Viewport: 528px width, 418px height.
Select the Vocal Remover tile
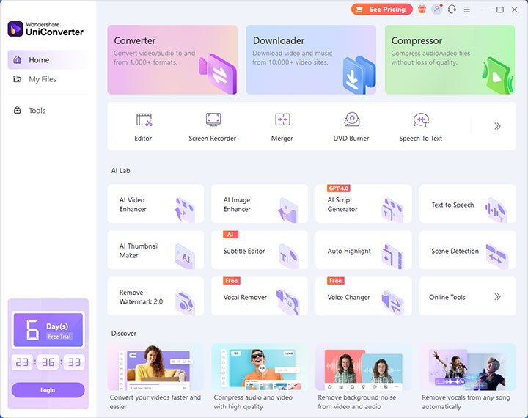pyautogui.click(x=260, y=296)
